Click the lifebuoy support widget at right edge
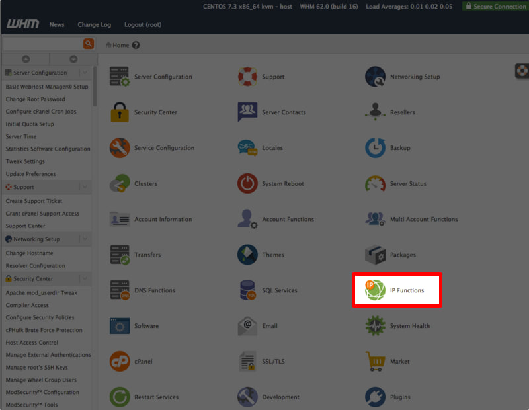Viewport: 529px width, 410px height. [522, 71]
